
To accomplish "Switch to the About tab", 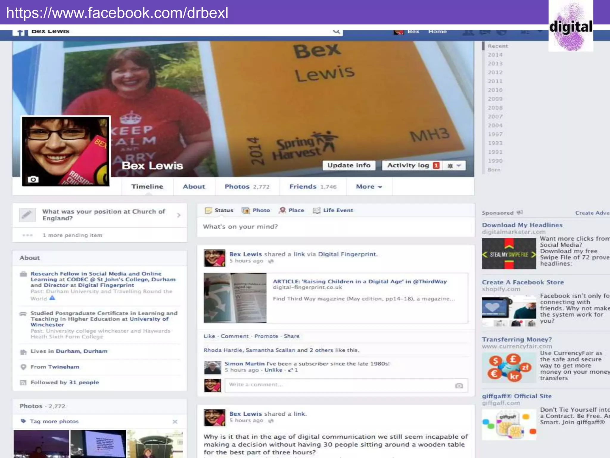I will [194, 187].
